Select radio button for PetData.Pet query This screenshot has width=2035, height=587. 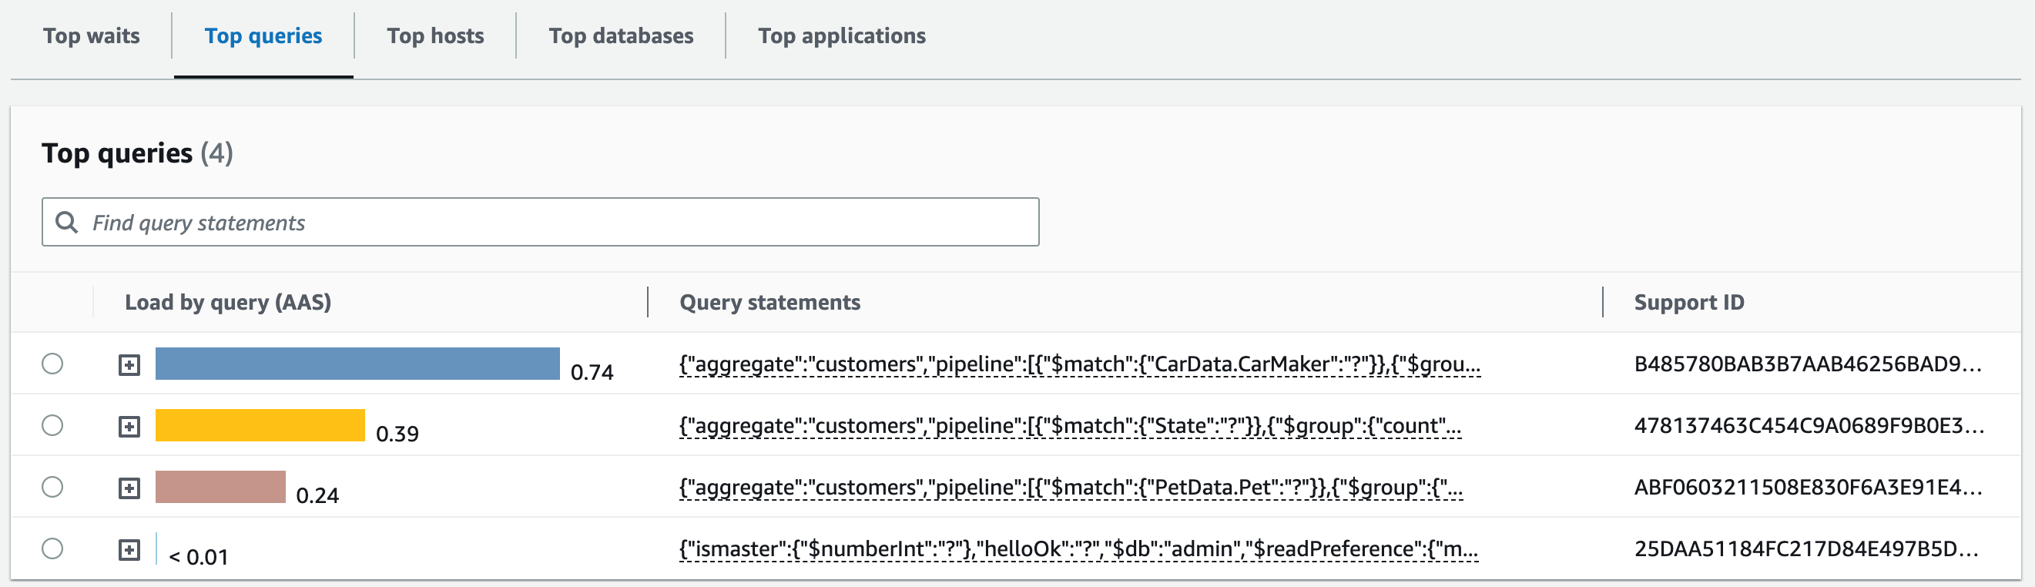tap(52, 487)
